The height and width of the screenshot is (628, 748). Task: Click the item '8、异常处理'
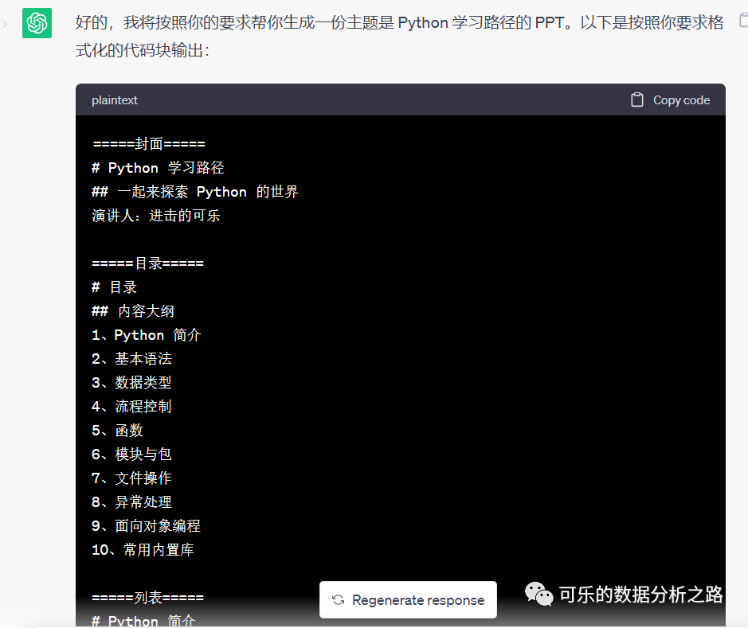coord(131,501)
